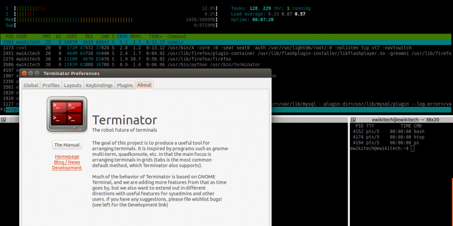Click the Swp usage meter
453x226 pixels.
point(111,25)
